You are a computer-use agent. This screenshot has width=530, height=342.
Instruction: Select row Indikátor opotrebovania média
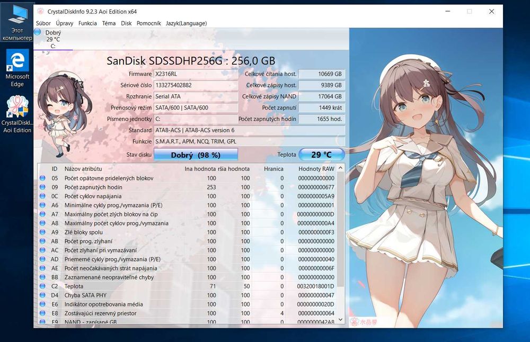click(x=187, y=304)
